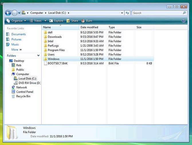Image resolution: width=192 pixels, height=145 pixels.
Task: Click the PerfLogs date 1/21/2008 3:43 AM
Action: pos(92,45)
